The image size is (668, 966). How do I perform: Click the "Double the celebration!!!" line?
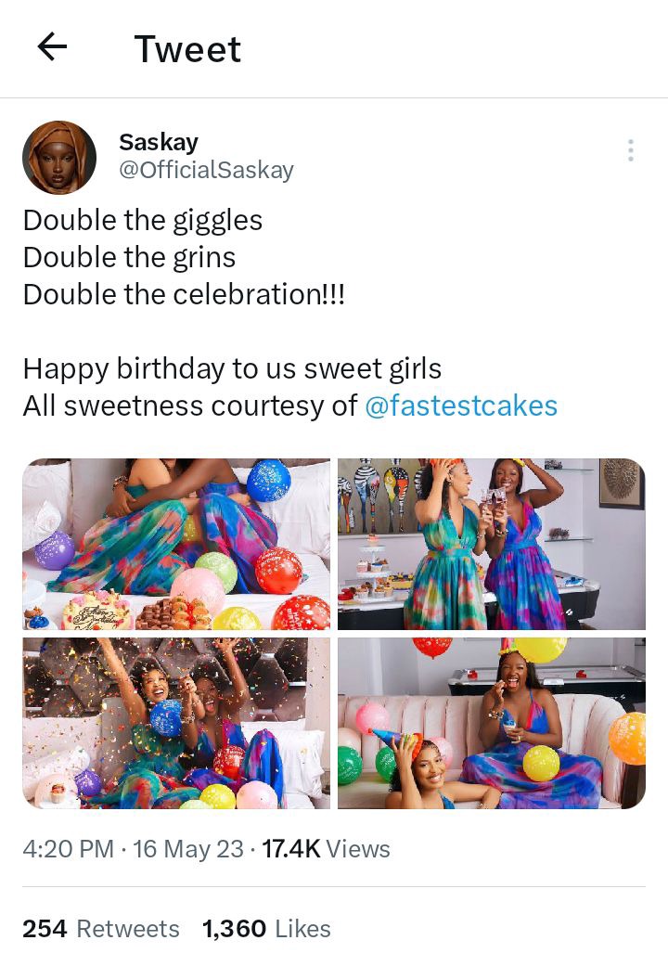184,294
